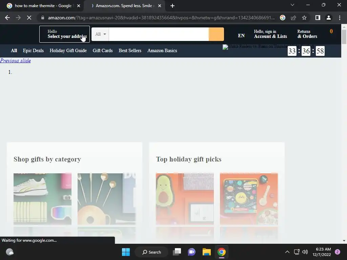Screen dimensions: 347x260
Task: Click the browser forward arrow
Action: pyautogui.click(x=18, y=18)
